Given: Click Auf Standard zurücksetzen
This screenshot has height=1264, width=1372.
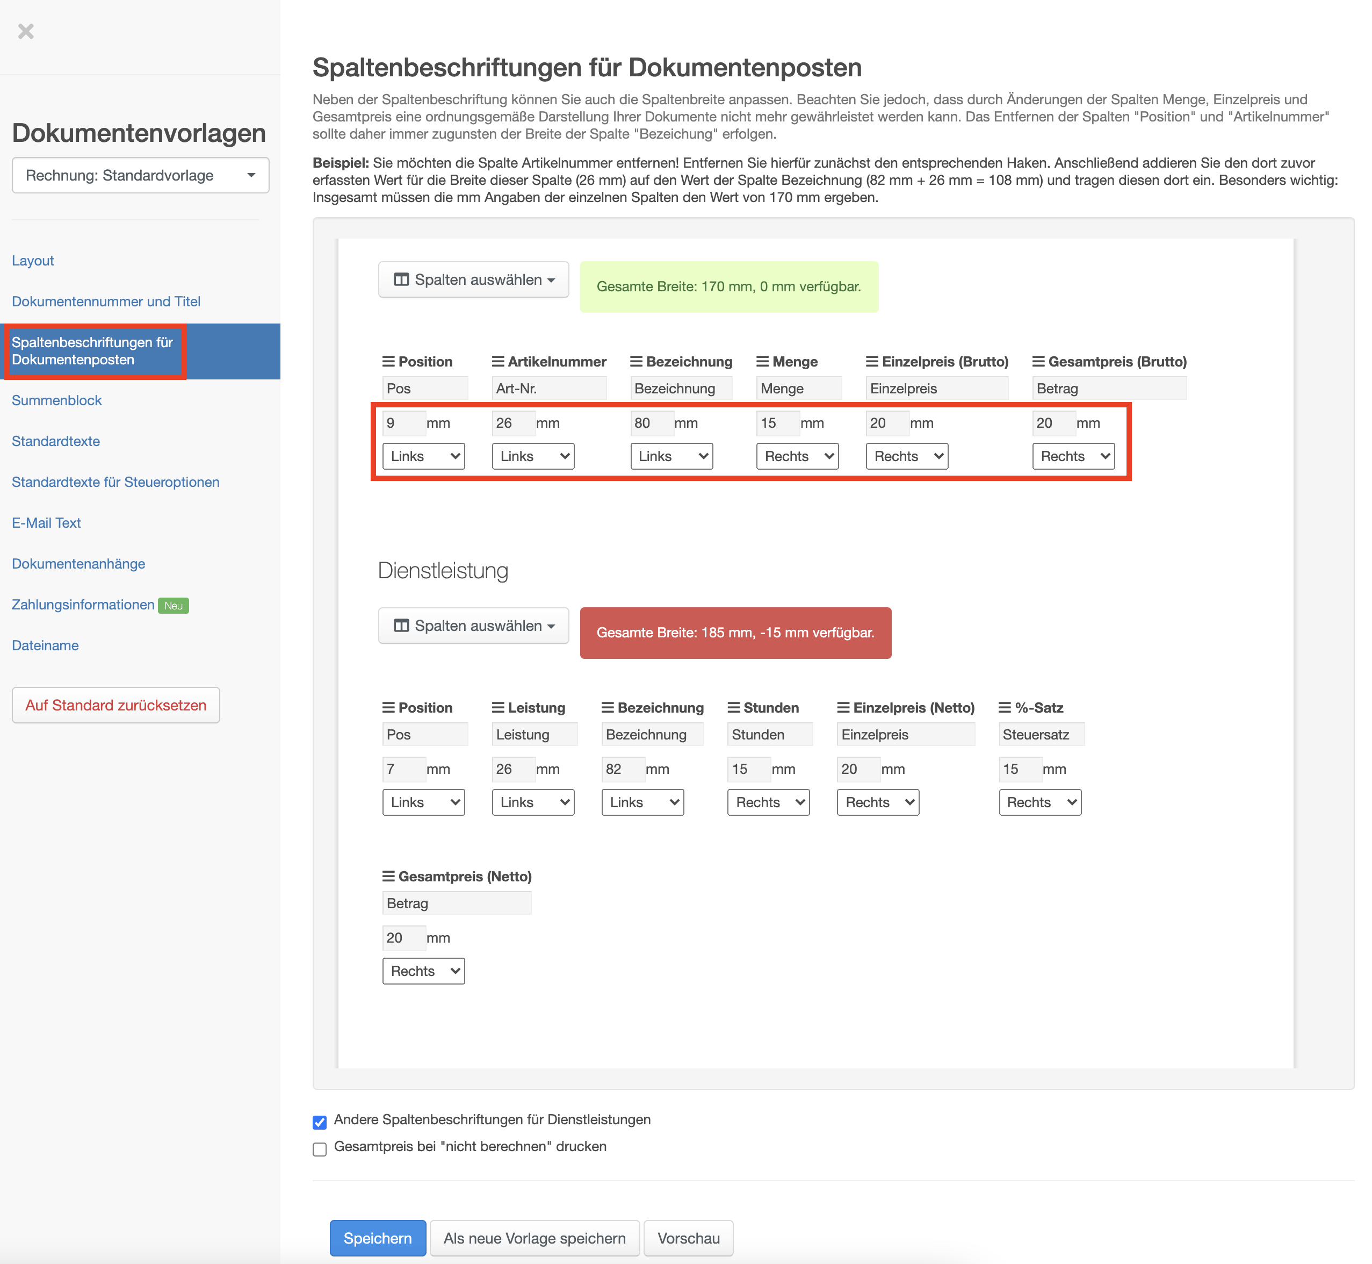Looking at the screenshot, I should click(115, 705).
